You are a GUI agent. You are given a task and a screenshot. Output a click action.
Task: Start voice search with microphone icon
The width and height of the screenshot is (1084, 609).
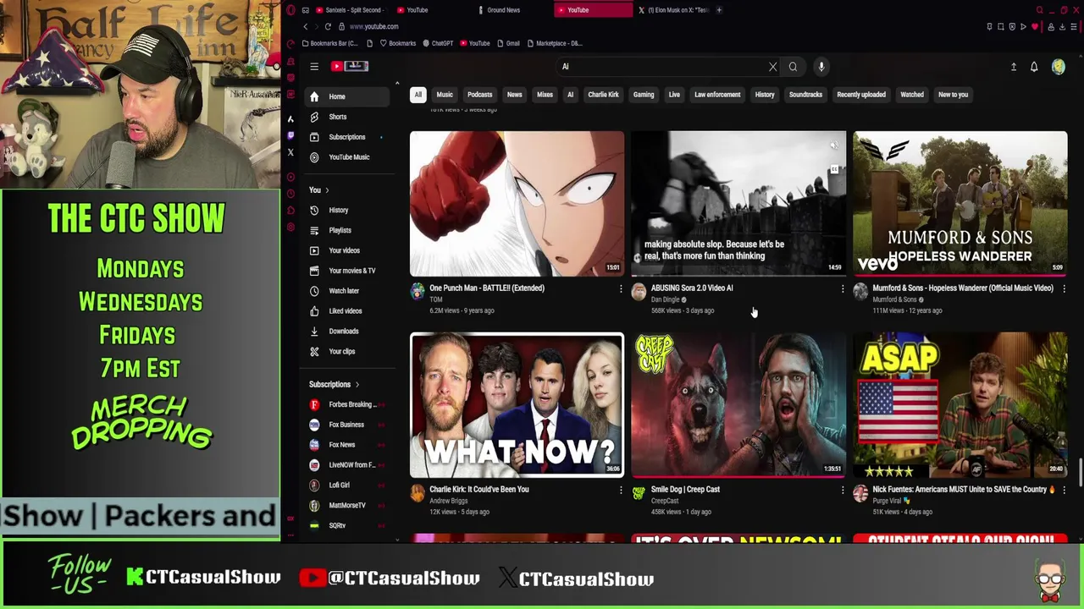pyautogui.click(x=821, y=67)
